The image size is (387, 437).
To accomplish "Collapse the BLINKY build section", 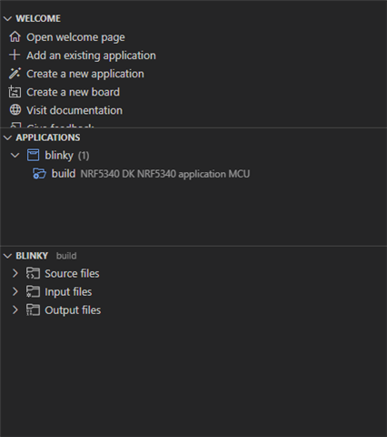I will (7, 256).
